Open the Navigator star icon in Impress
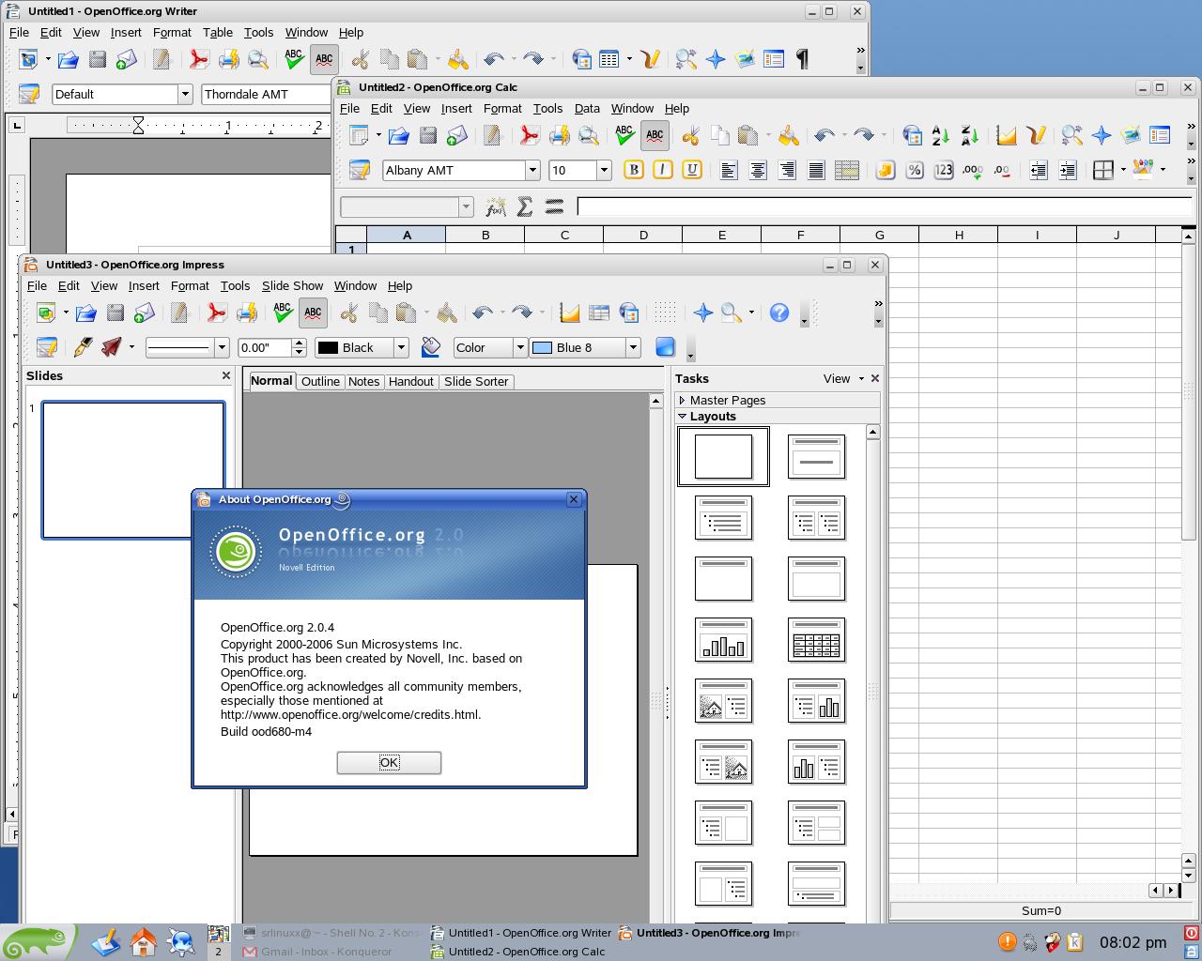1202x961 pixels. click(x=702, y=313)
